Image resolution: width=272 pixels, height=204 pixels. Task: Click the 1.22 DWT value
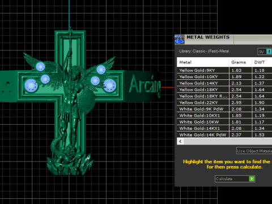pos(260,77)
